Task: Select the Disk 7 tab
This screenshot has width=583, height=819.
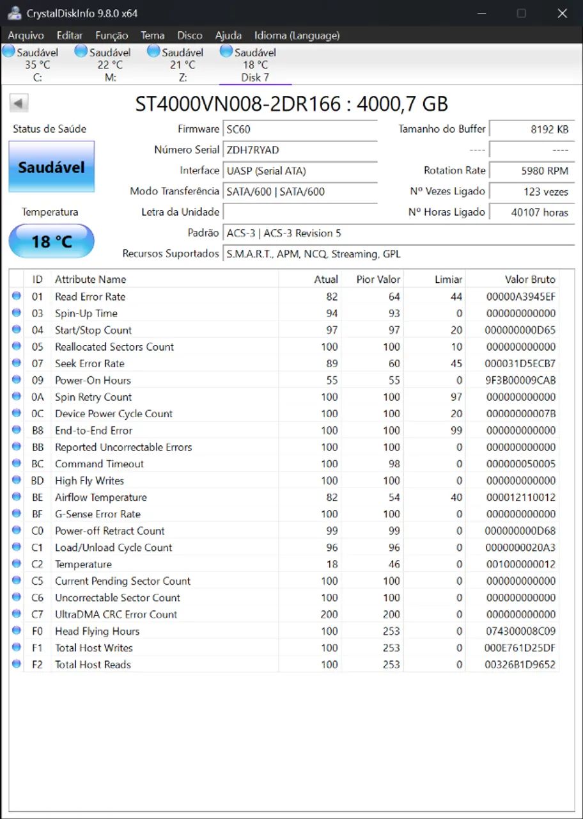Action: (x=255, y=64)
